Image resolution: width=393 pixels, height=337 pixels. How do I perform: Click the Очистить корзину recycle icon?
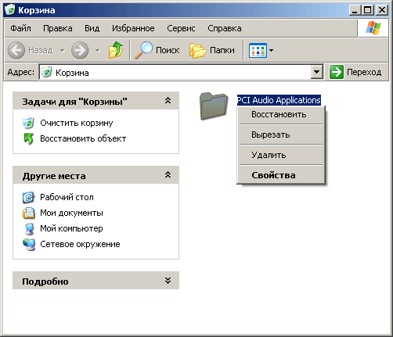pos(28,123)
